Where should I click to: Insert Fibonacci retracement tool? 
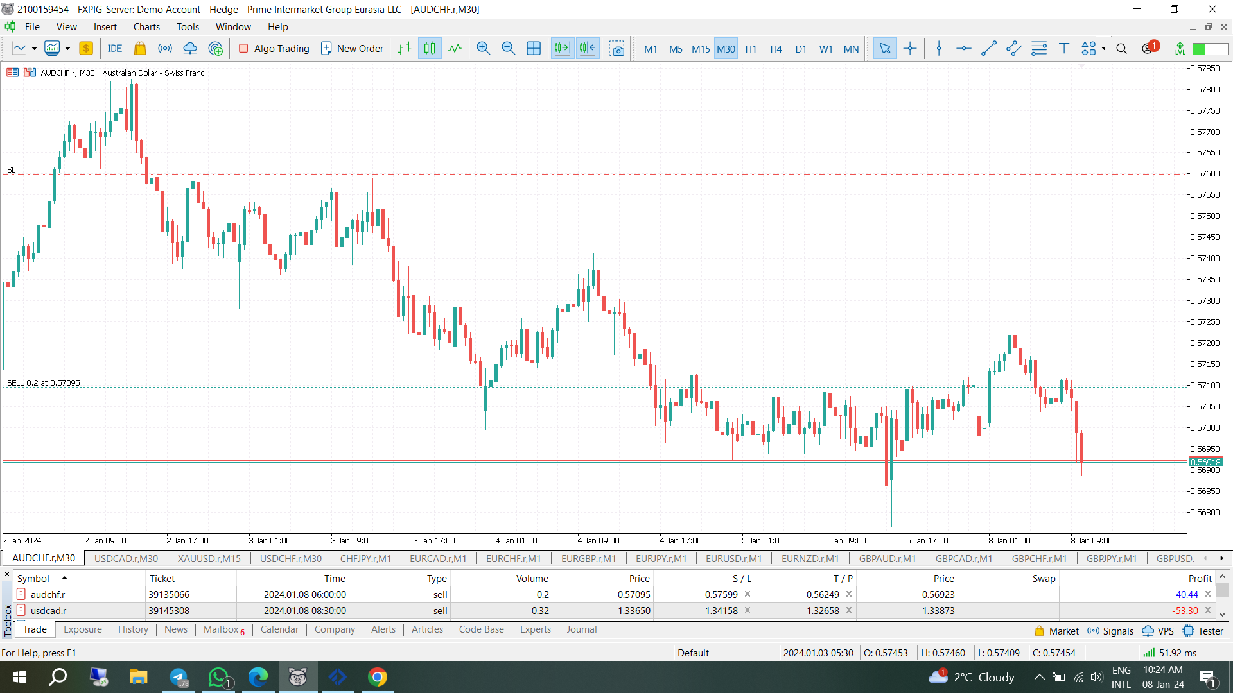click(x=1039, y=48)
